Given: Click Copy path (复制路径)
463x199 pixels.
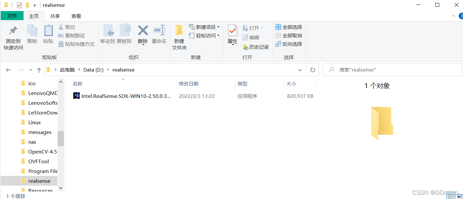Looking at the screenshot, I should pyautogui.click(x=71, y=36).
